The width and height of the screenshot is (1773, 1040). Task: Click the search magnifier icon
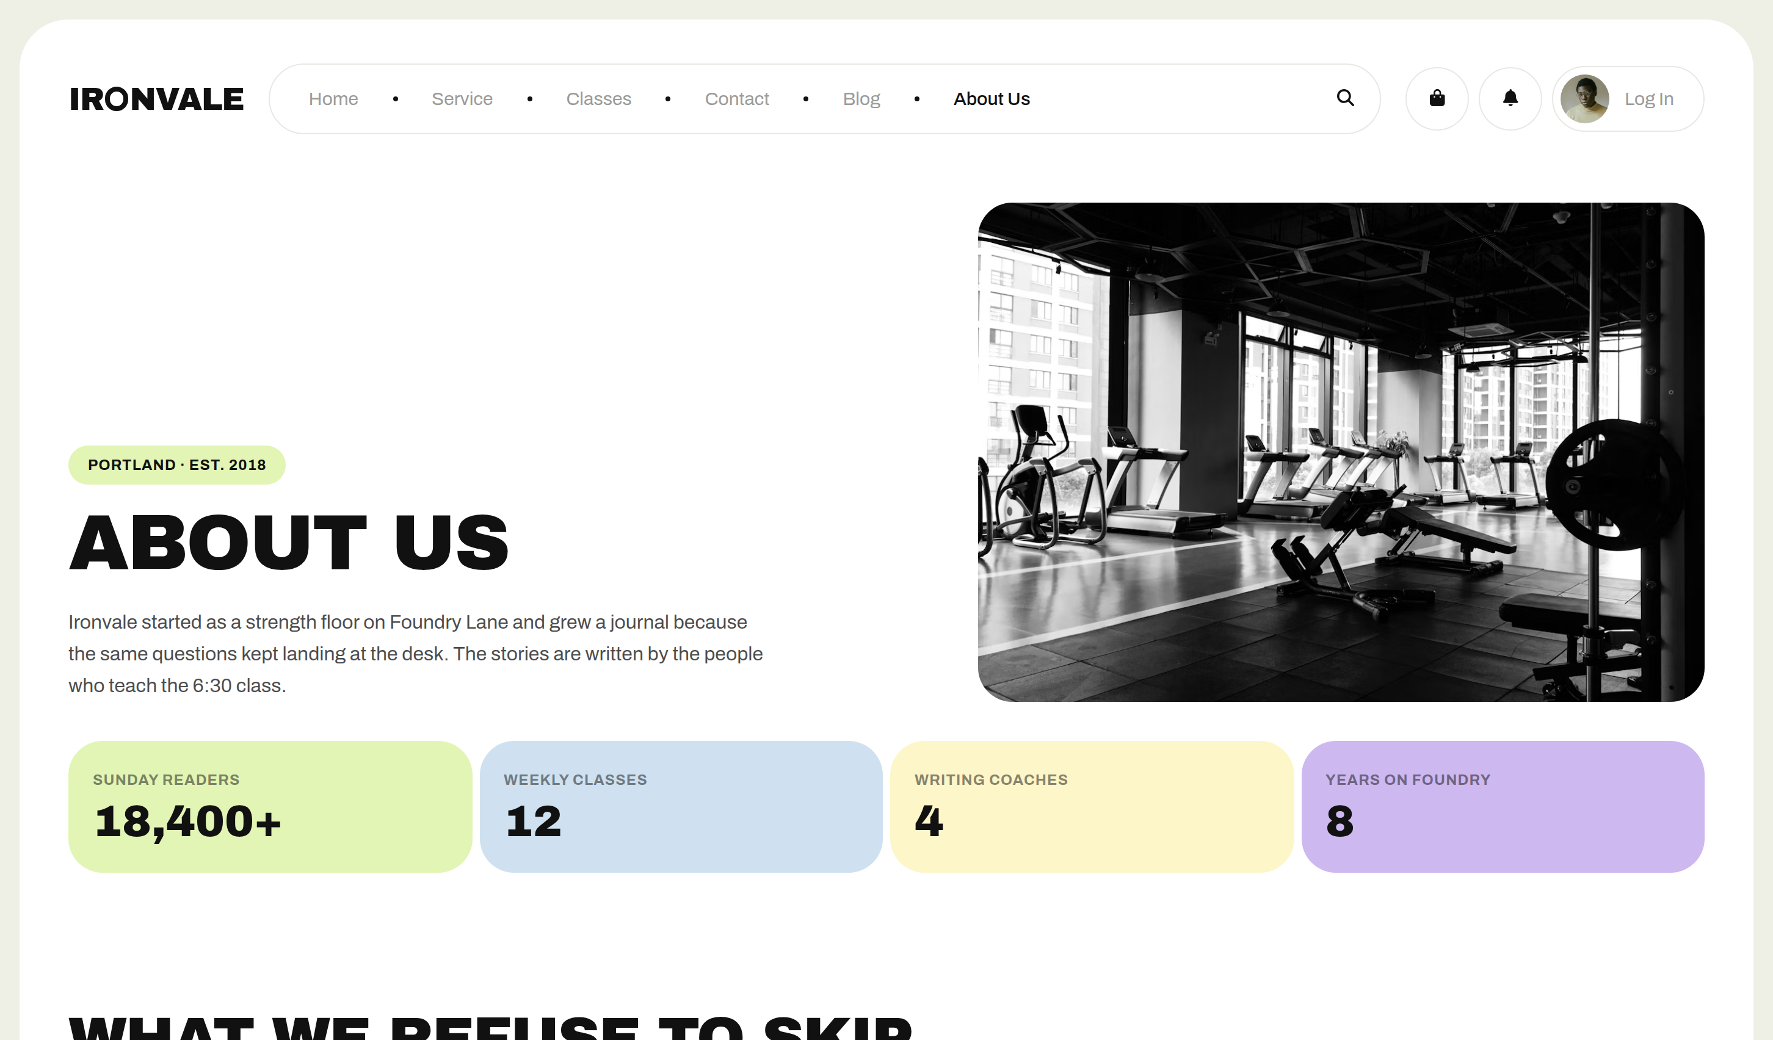point(1344,98)
